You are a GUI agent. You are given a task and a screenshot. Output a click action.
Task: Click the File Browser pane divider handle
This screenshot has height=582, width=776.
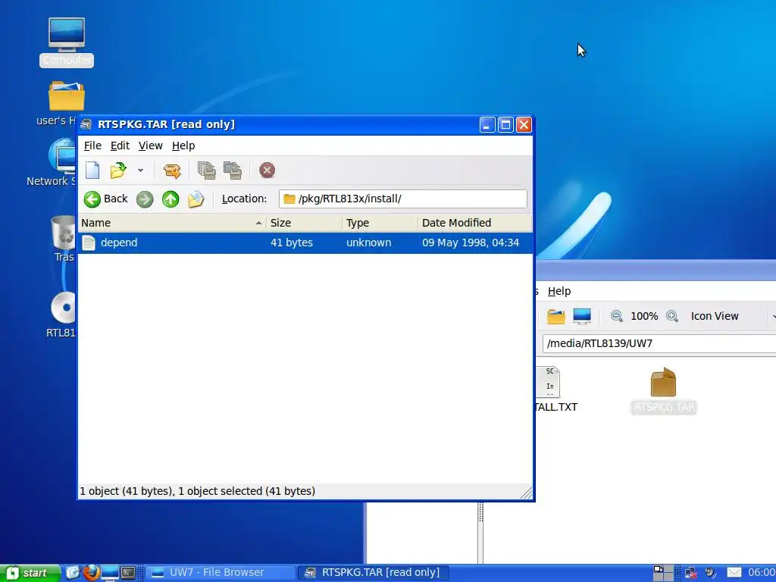(480, 512)
